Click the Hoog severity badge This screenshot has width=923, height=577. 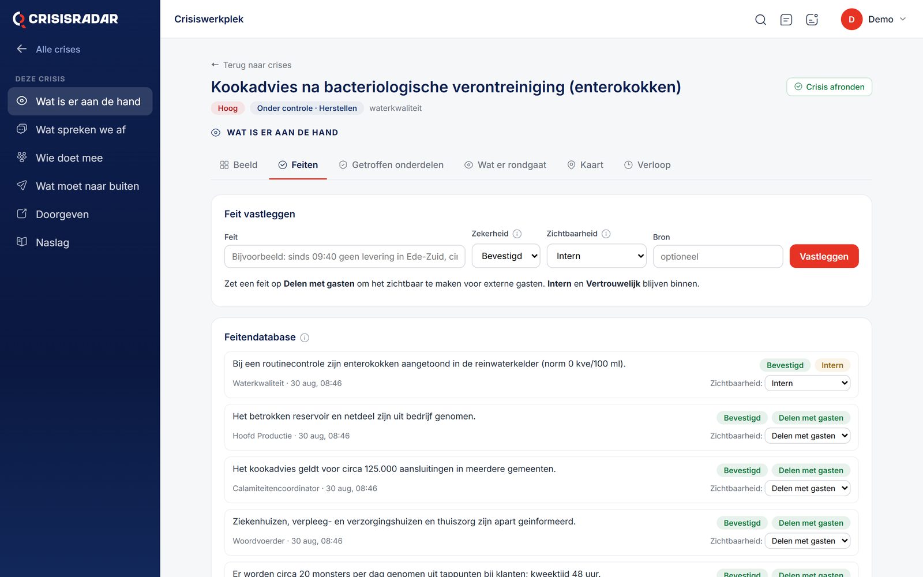click(228, 108)
